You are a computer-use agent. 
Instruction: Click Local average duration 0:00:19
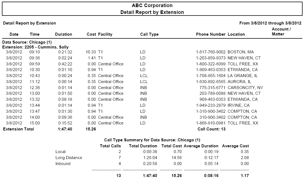coord(211,152)
